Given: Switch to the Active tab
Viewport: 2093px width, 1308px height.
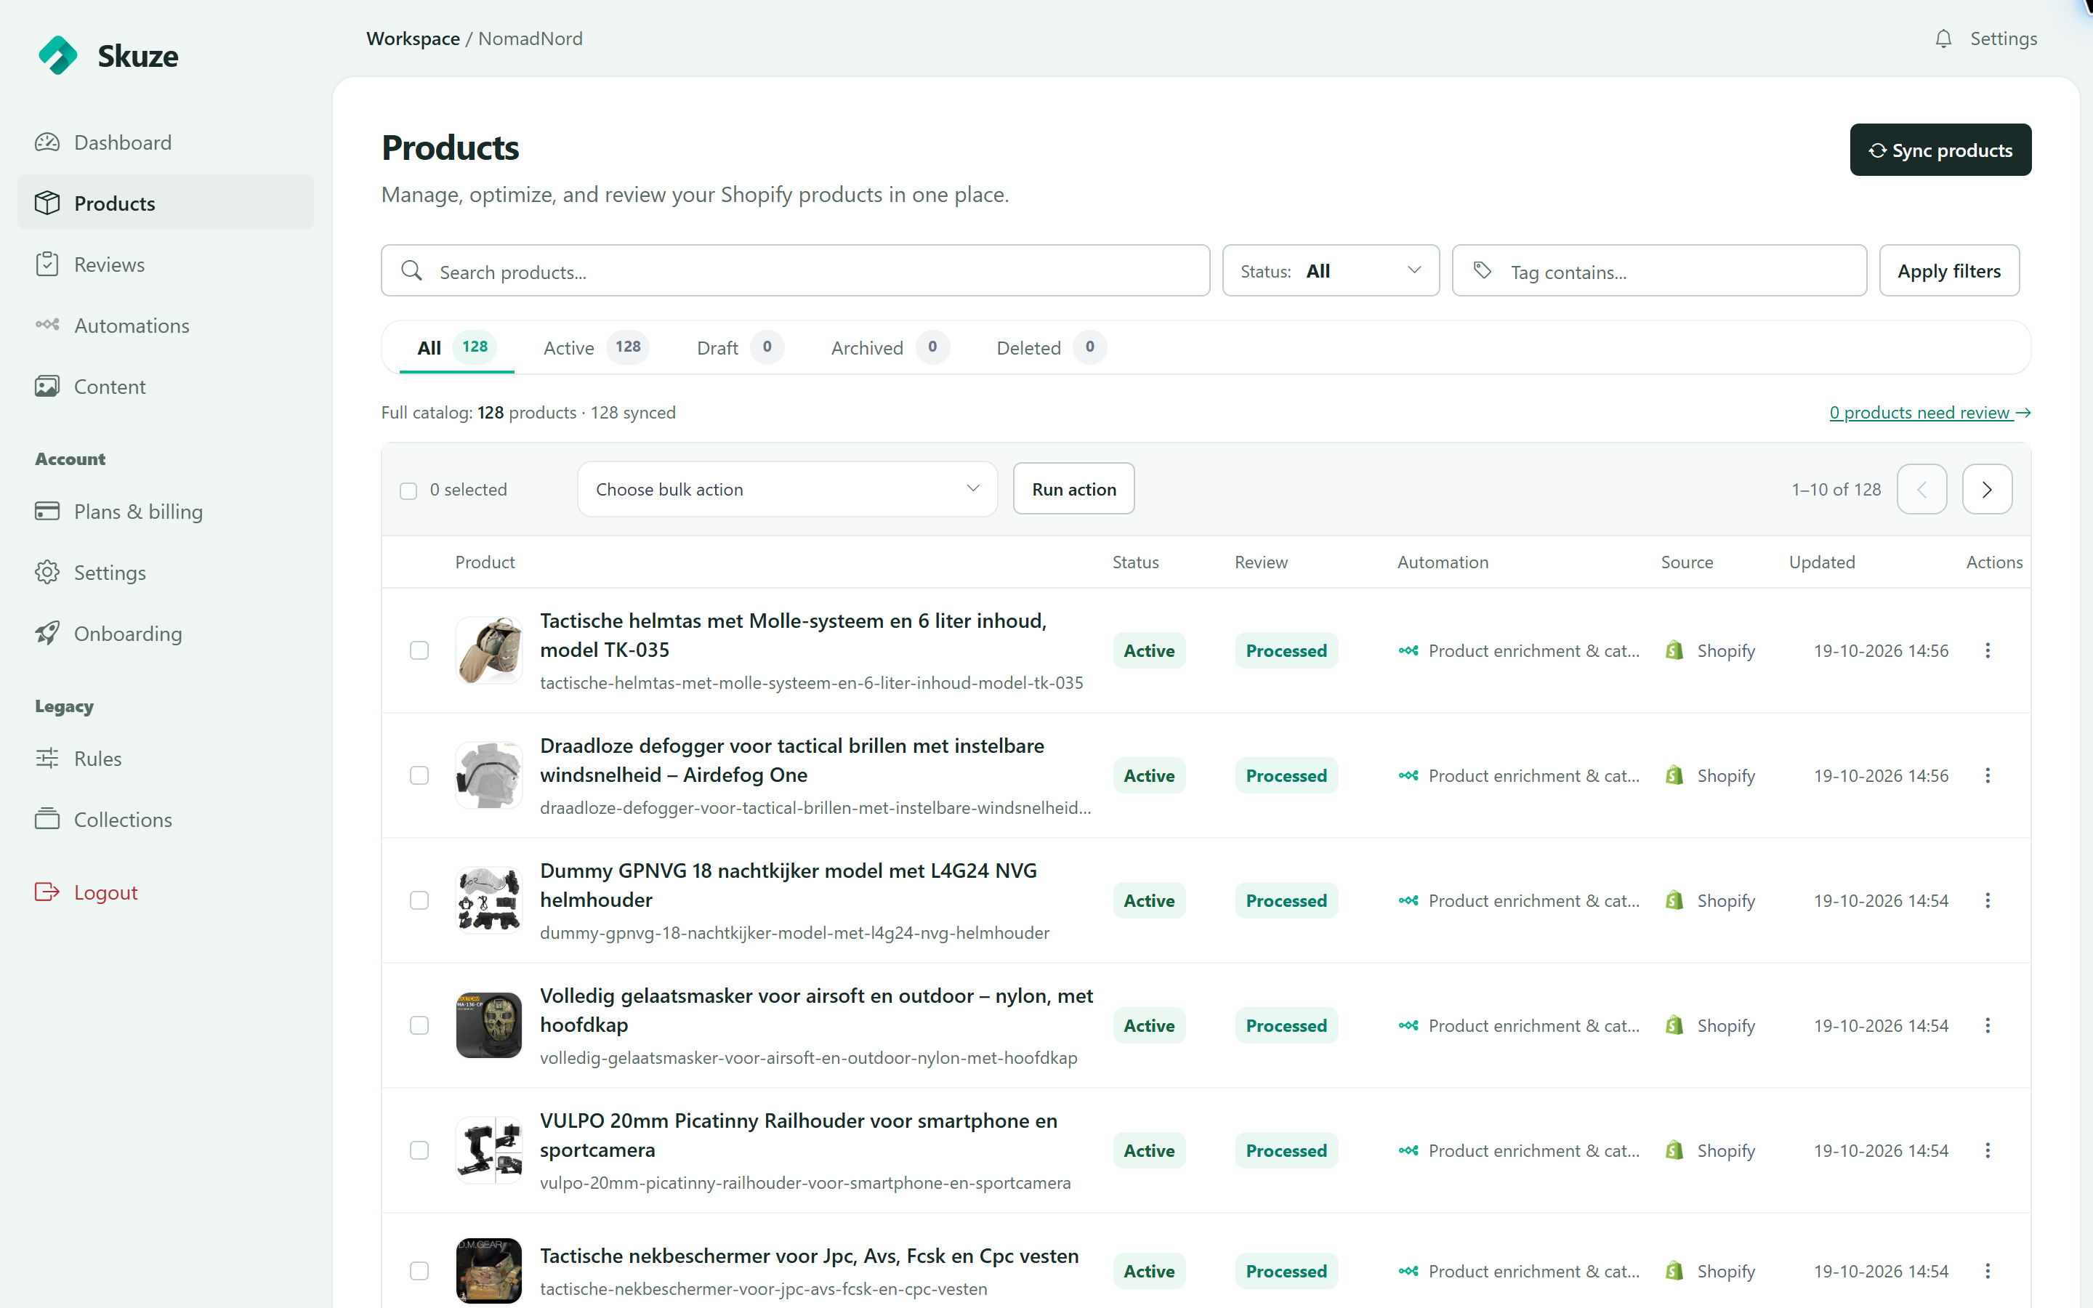Looking at the screenshot, I should (x=595, y=348).
